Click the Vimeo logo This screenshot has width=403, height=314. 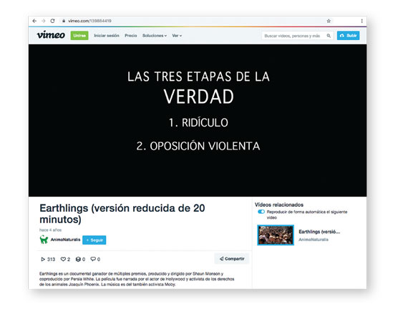tap(51, 35)
